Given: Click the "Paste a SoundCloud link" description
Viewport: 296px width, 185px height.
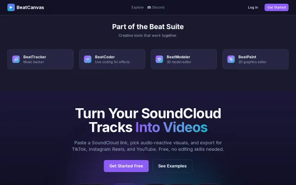Looking at the screenshot, I should [148, 146].
